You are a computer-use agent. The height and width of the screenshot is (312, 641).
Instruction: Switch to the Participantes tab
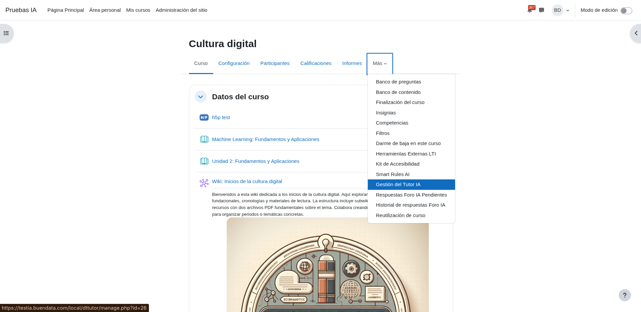click(x=275, y=63)
